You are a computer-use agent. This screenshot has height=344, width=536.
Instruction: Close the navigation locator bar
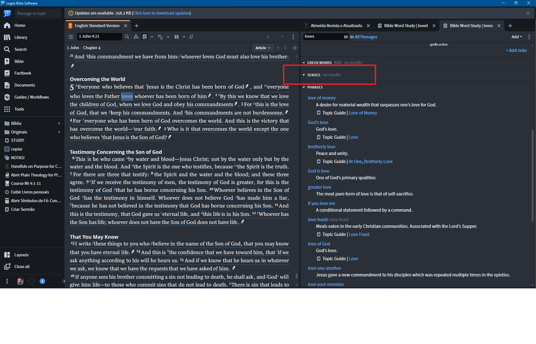pos(295,48)
